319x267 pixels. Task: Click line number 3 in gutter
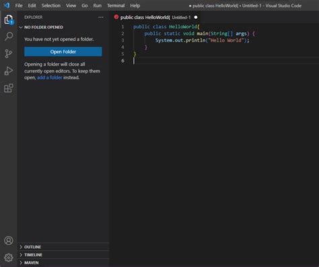point(122,40)
